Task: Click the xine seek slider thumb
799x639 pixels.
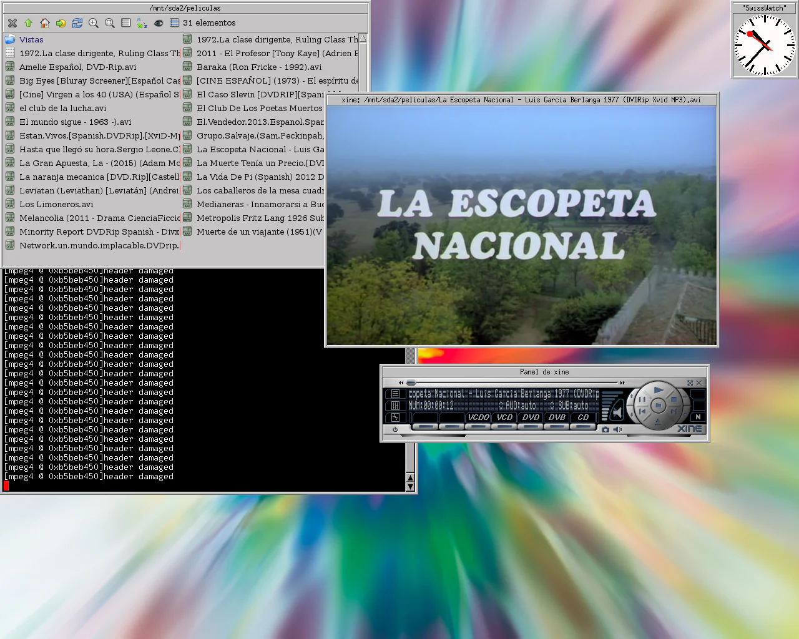Action: pyautogui.click(x=411, y=383)
